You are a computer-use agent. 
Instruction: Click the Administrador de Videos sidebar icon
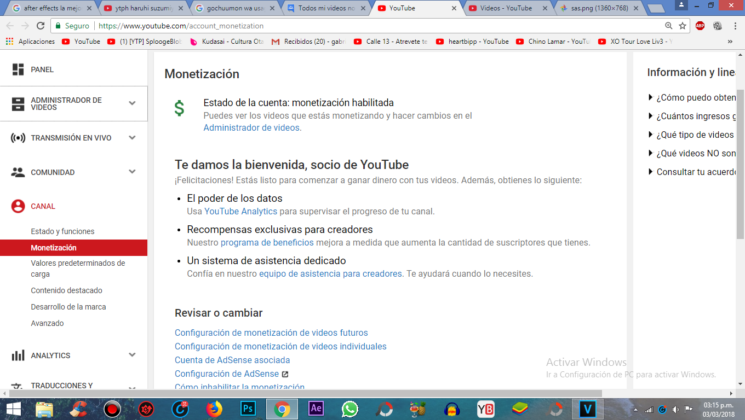pos(18,104)
